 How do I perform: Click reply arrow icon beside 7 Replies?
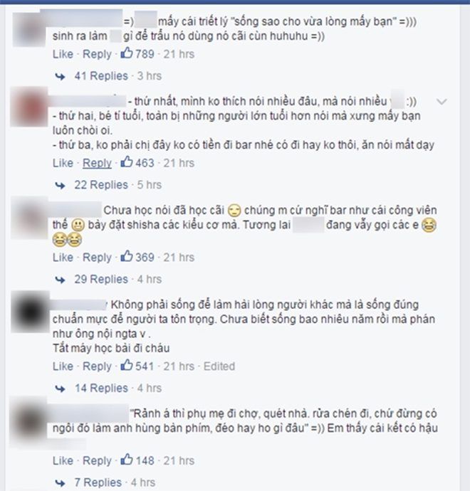pyautogui.click(x=60, y=483)
